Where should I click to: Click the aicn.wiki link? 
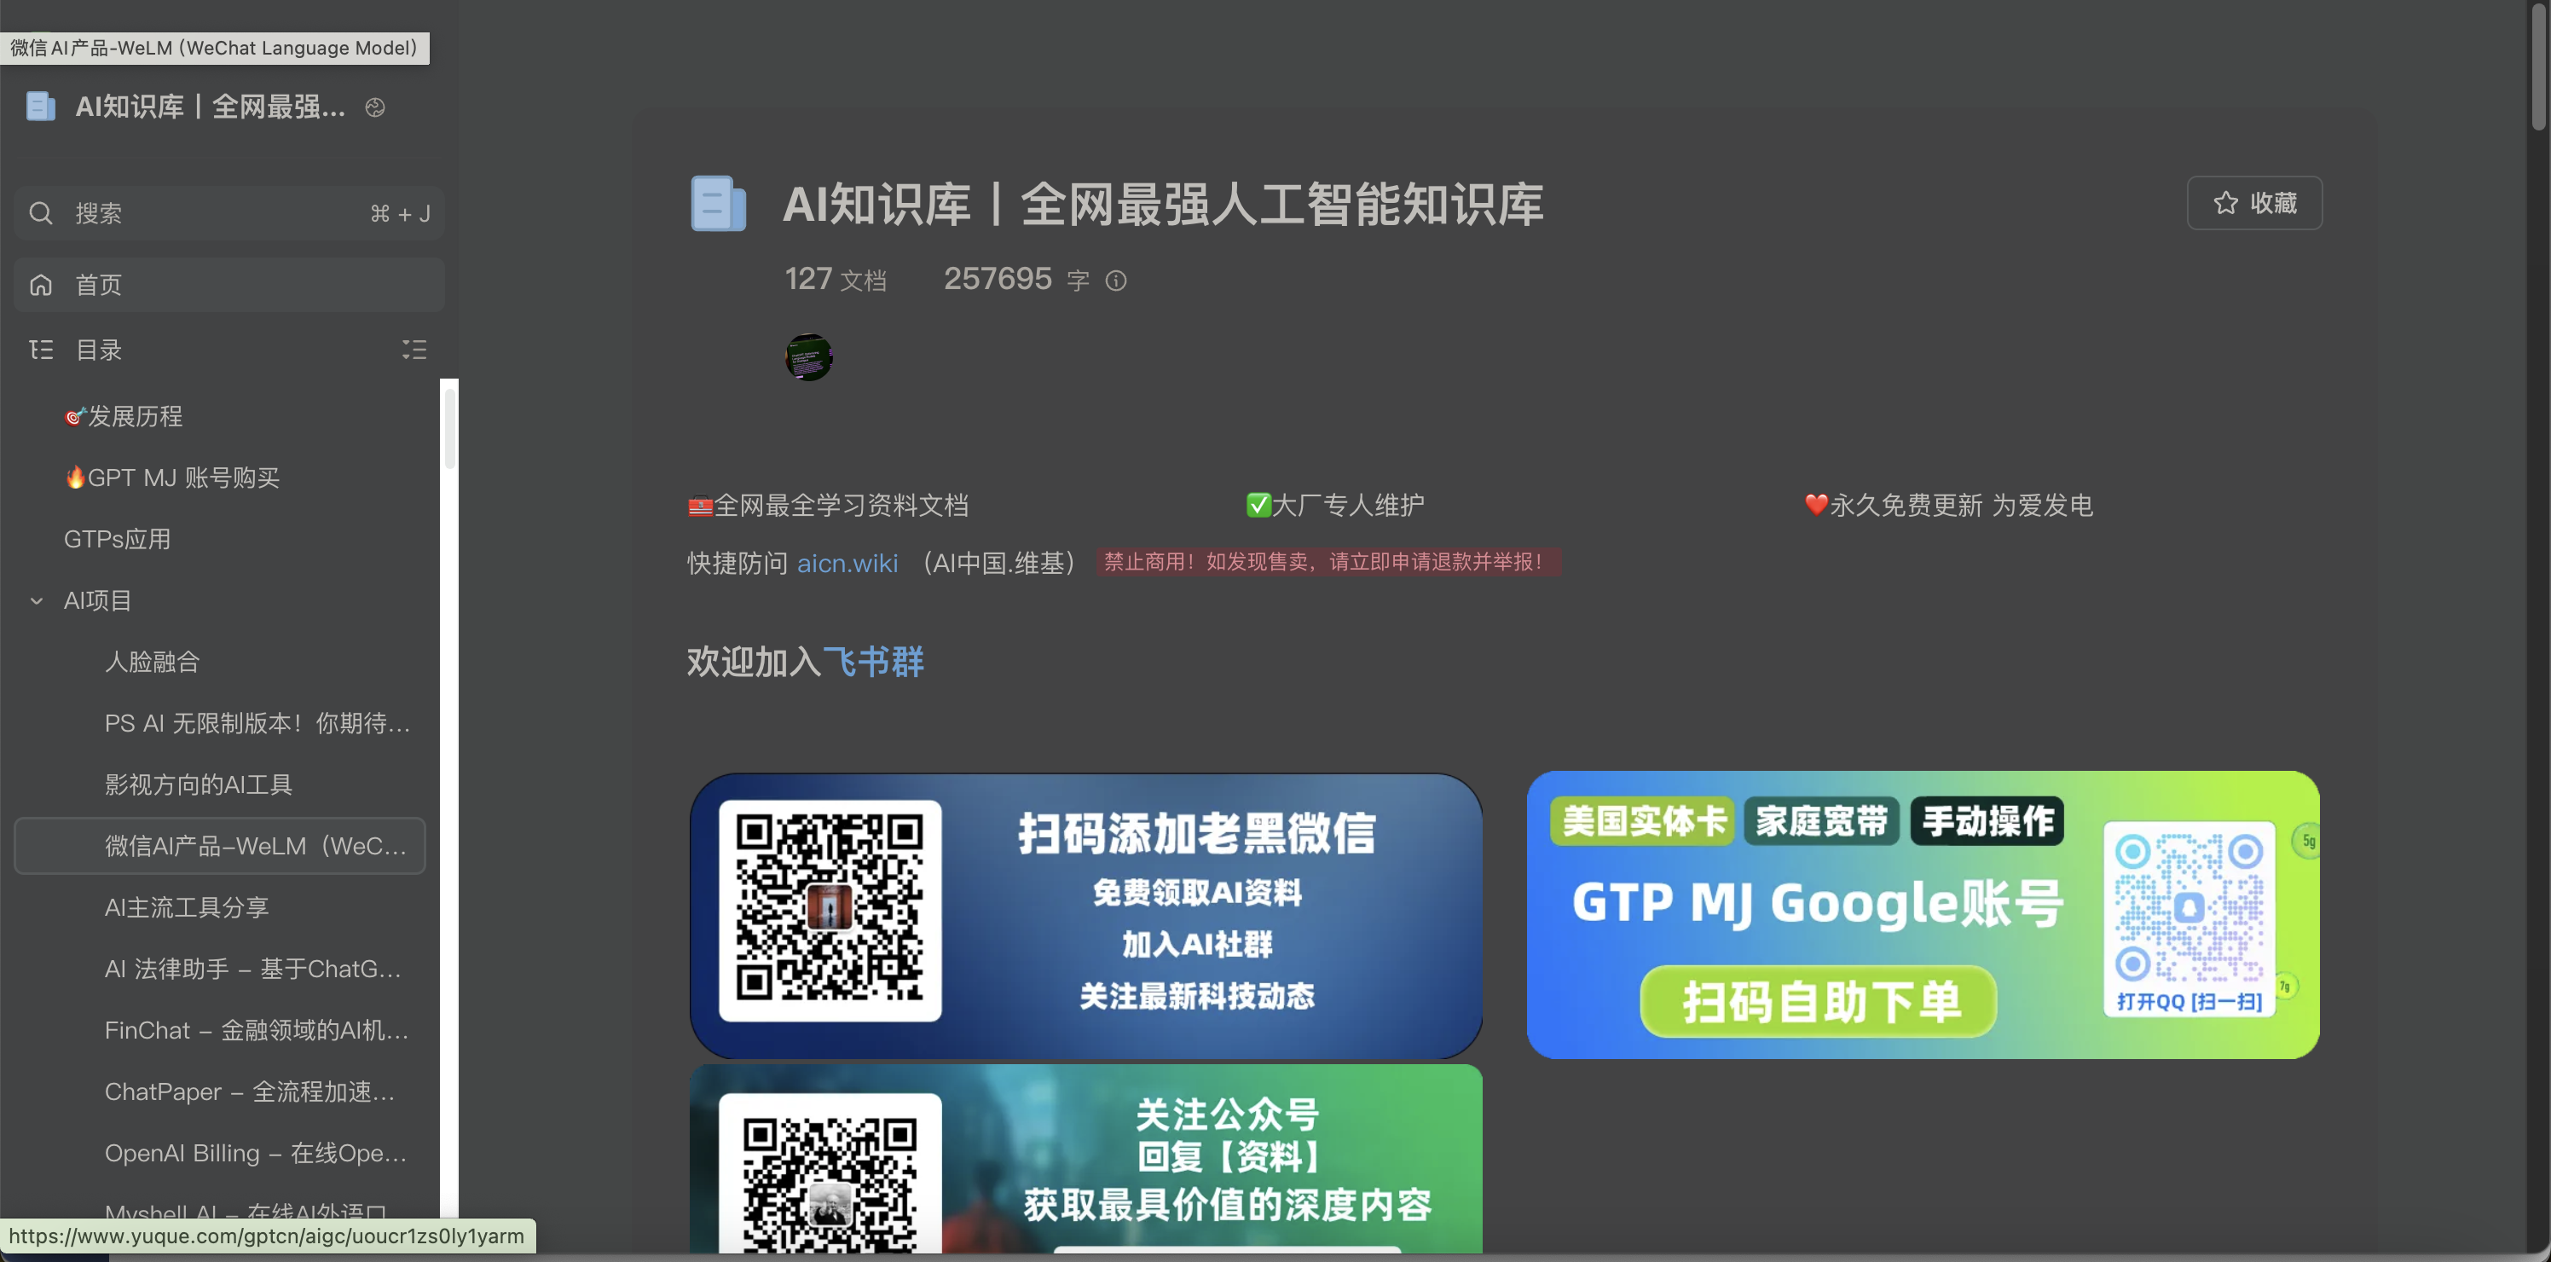pos(847,563)
